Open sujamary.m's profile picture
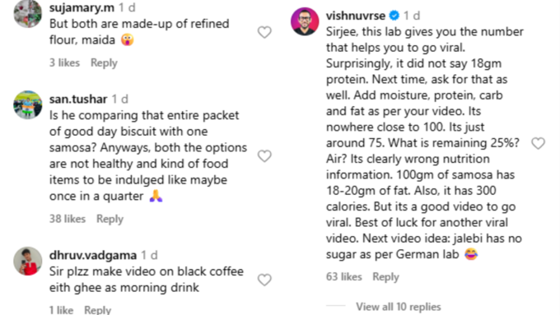Screen dimensions: 560x315 tap(27, 13)
